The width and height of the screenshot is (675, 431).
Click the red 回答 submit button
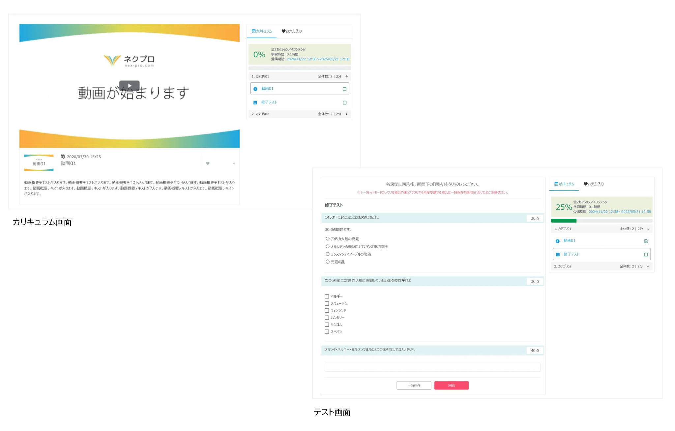[x=451, y=385]
